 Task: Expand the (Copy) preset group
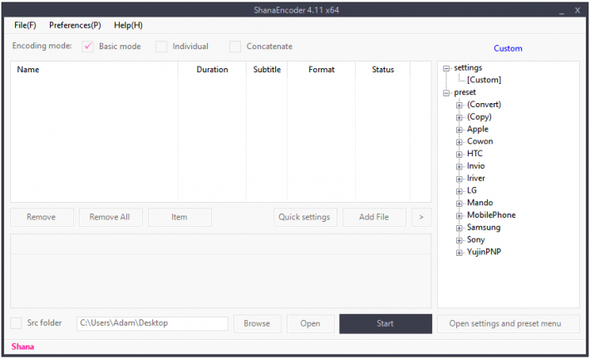[x=459, y=117]
